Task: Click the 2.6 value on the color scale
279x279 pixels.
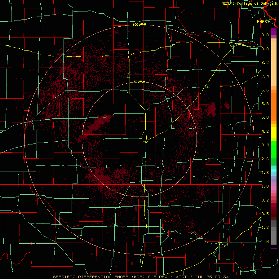Action: [x=265, y=159]
